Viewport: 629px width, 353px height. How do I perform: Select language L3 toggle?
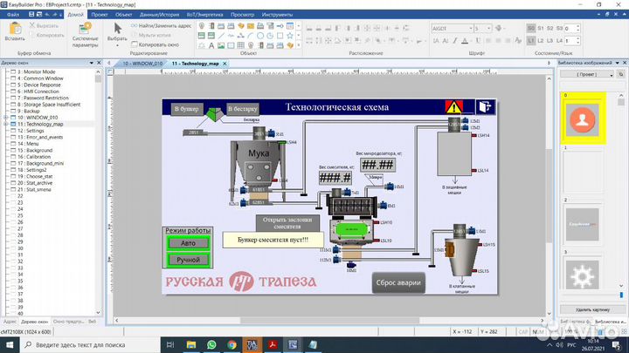550,41
